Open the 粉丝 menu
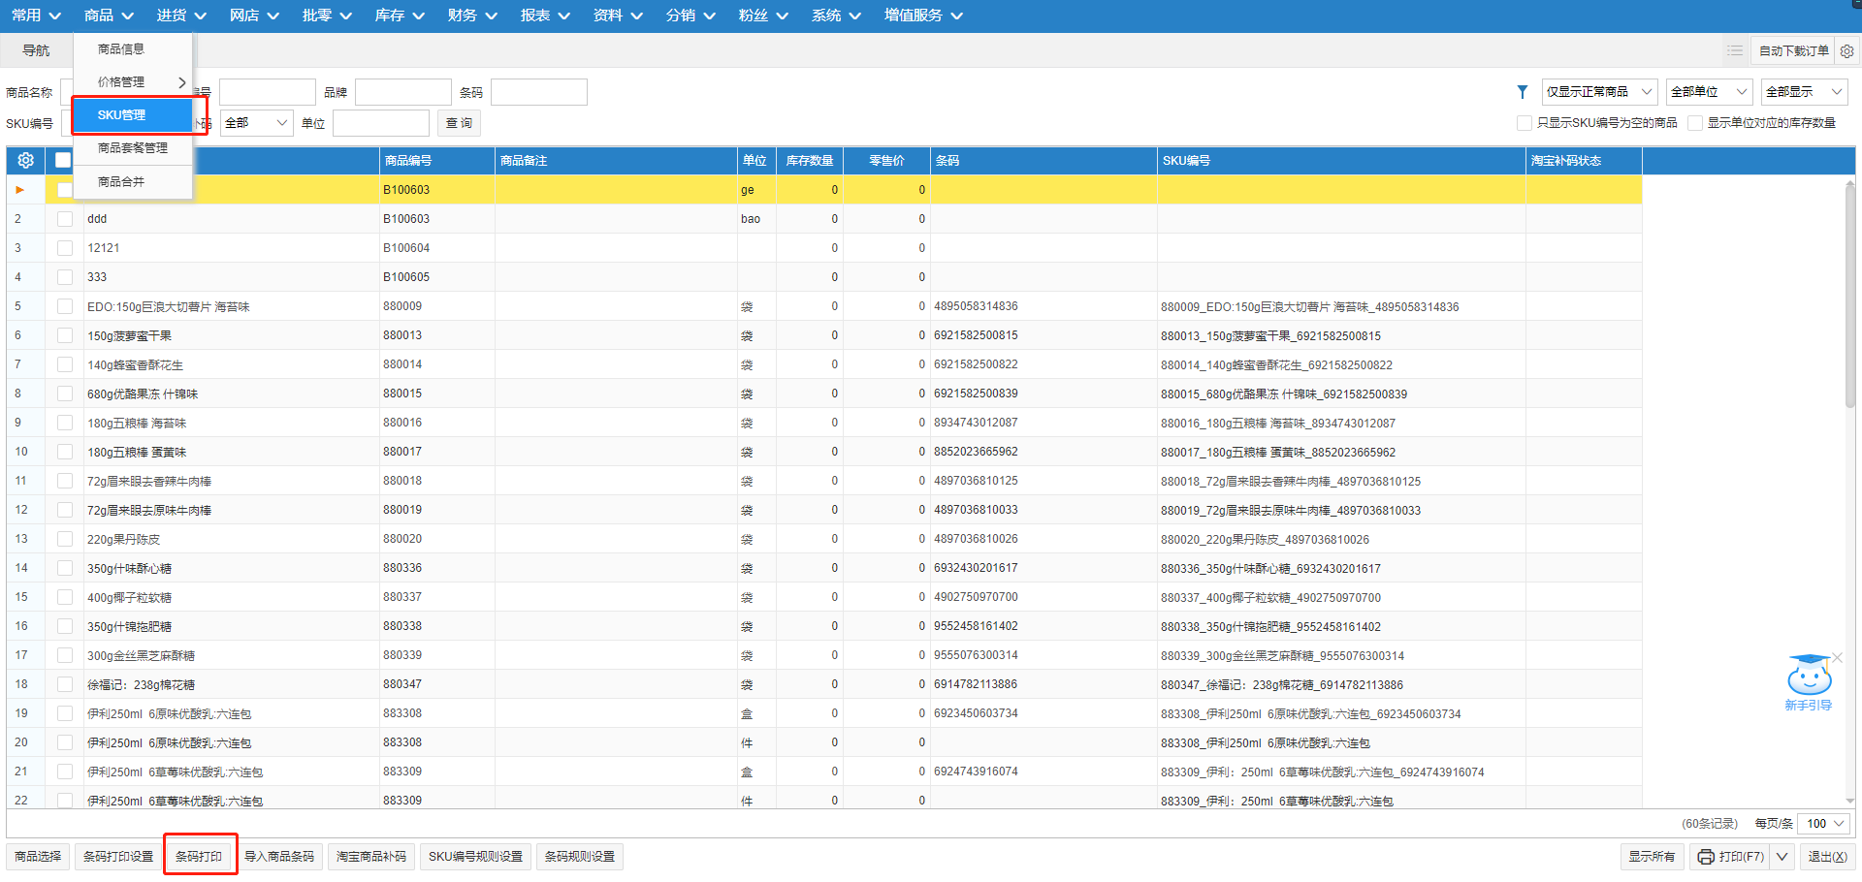This screenshot has height=882, width=1862. (763, 16)
